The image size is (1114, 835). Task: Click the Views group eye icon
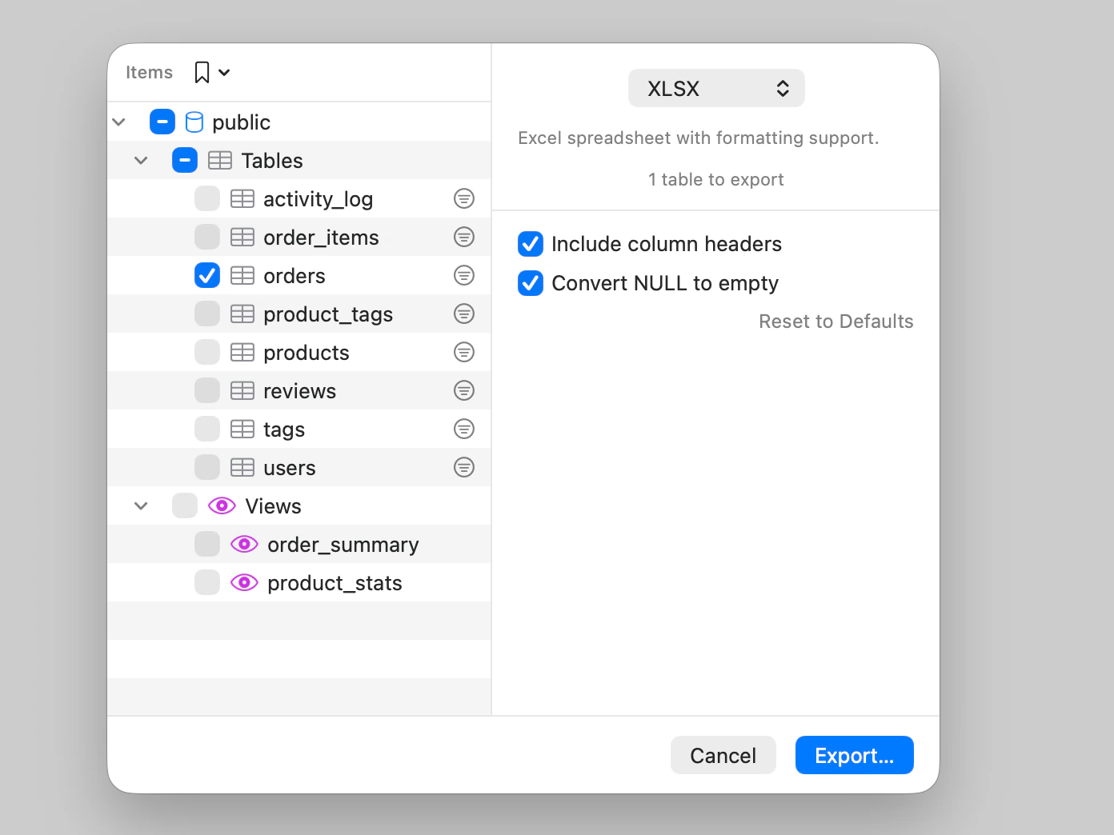(x=222, y=505)
